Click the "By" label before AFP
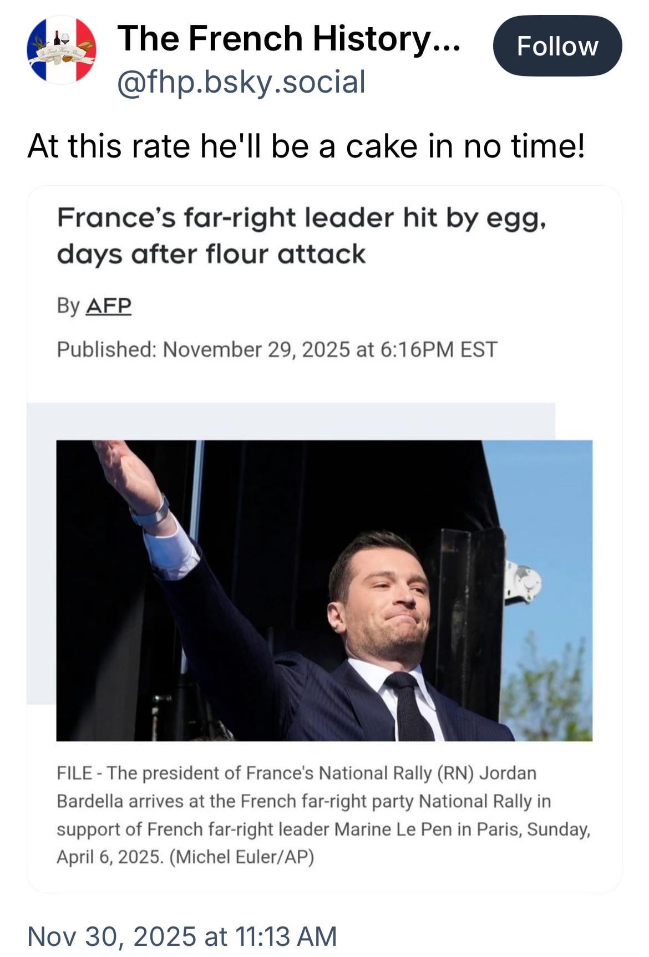 pos(68,306)
